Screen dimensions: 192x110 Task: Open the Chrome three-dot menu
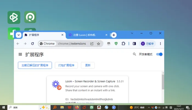point(160,43)
